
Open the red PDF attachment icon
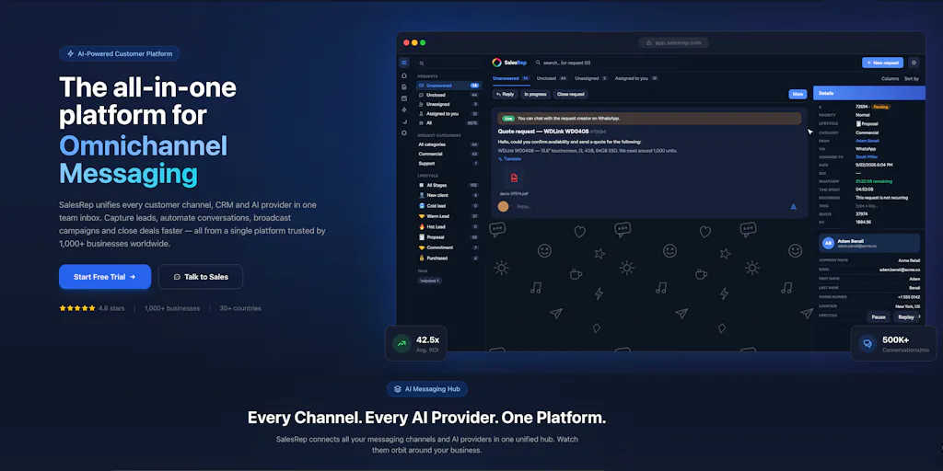click(514, 178)
